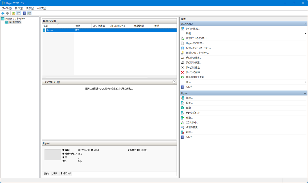Sort by the 状態 column header
The image size is (308, 183).
pos(83,26)
